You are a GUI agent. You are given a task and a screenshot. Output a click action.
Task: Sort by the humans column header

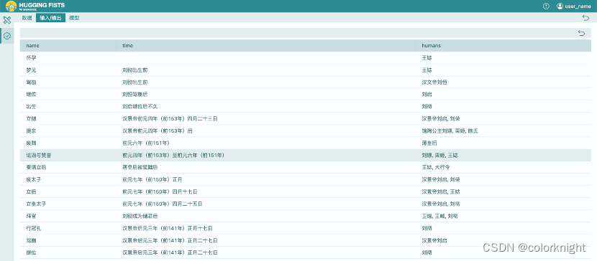click(431, 45)
